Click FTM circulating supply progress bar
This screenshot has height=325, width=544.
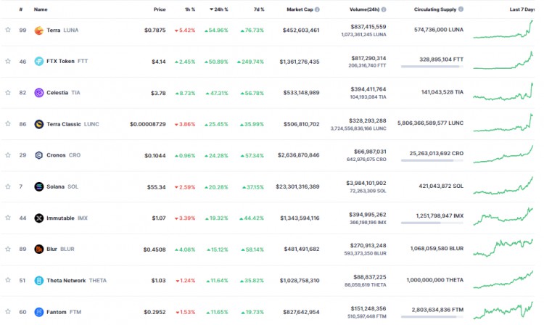(432, 317)
